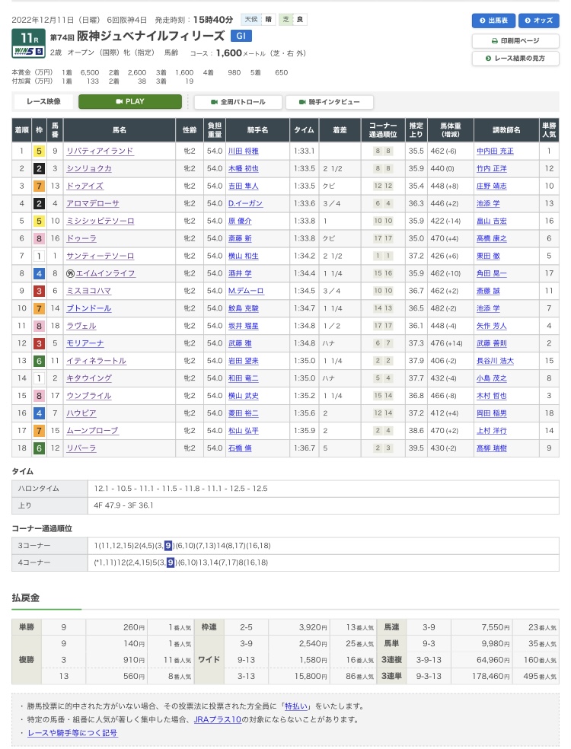The image size is (571, 749).
Task: Open jockey D.イーガン profile
Action: [245, 203]
